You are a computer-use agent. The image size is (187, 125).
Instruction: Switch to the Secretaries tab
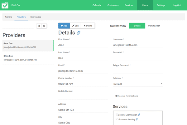[36, 17]
